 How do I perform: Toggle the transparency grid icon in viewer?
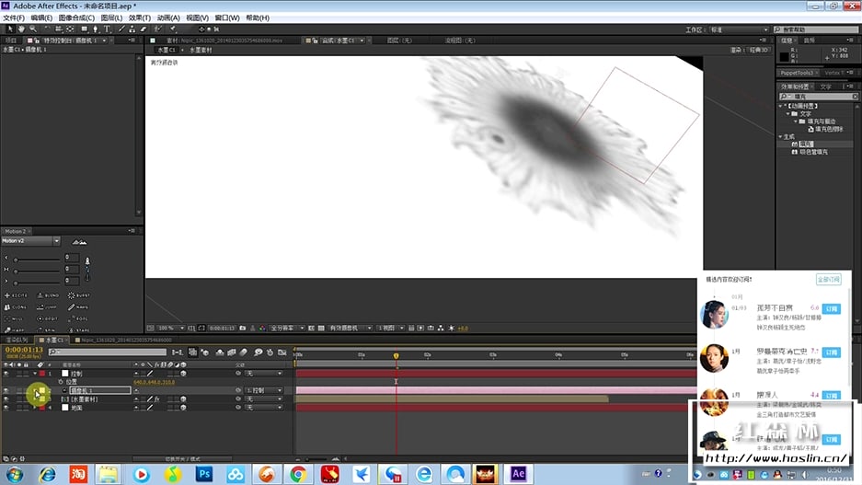click(321, 329)
